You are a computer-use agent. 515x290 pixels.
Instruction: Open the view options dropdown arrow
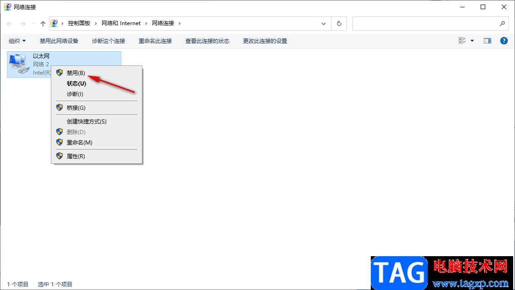472,41
